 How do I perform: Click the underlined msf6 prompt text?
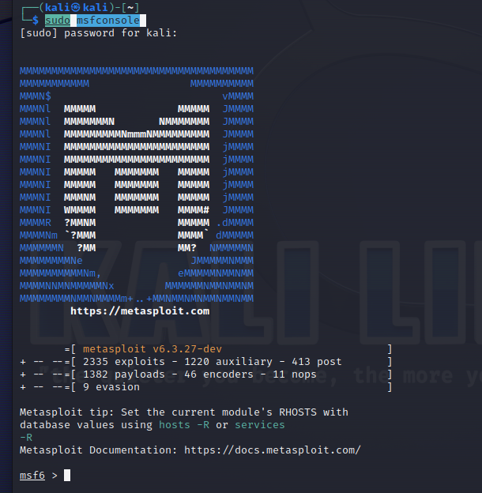pyautogui.click(x=32, y=475)
